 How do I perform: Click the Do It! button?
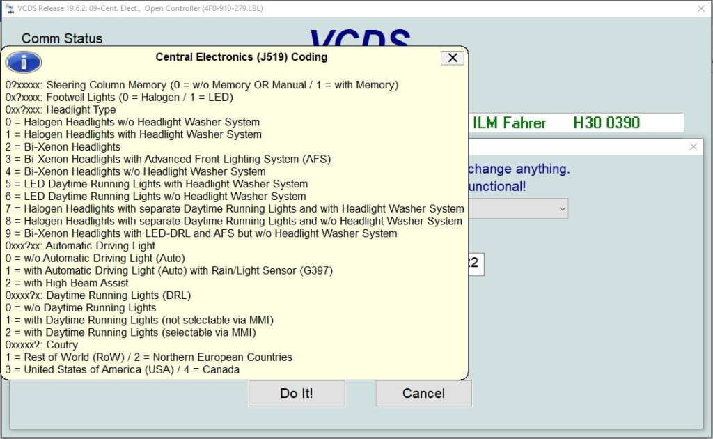click(x=297, y=393)
